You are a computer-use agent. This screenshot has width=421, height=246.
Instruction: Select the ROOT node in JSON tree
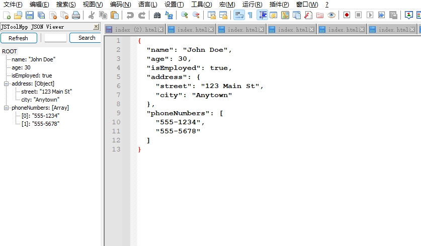[x=10, y=51]
